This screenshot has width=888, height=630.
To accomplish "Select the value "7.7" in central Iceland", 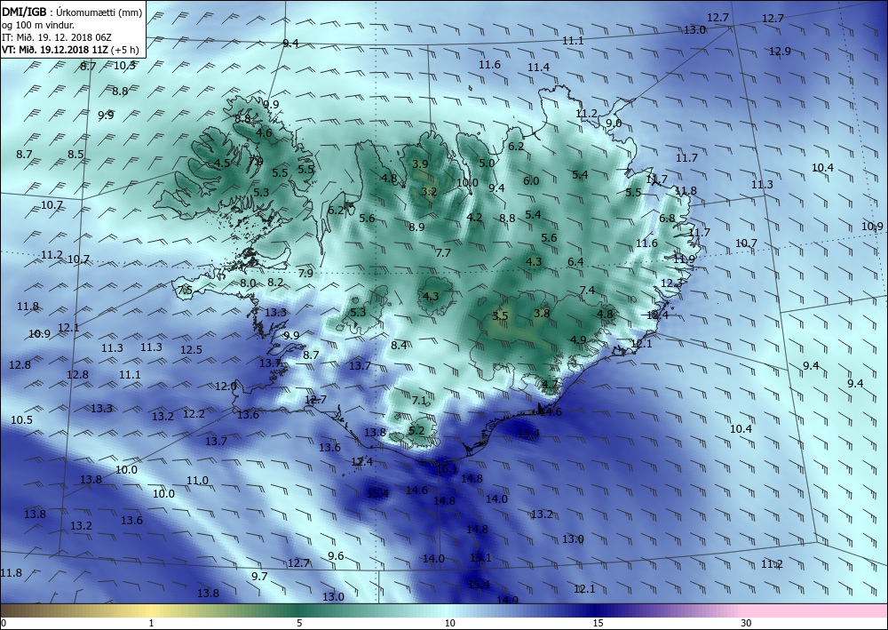I will tap(443, 252).
